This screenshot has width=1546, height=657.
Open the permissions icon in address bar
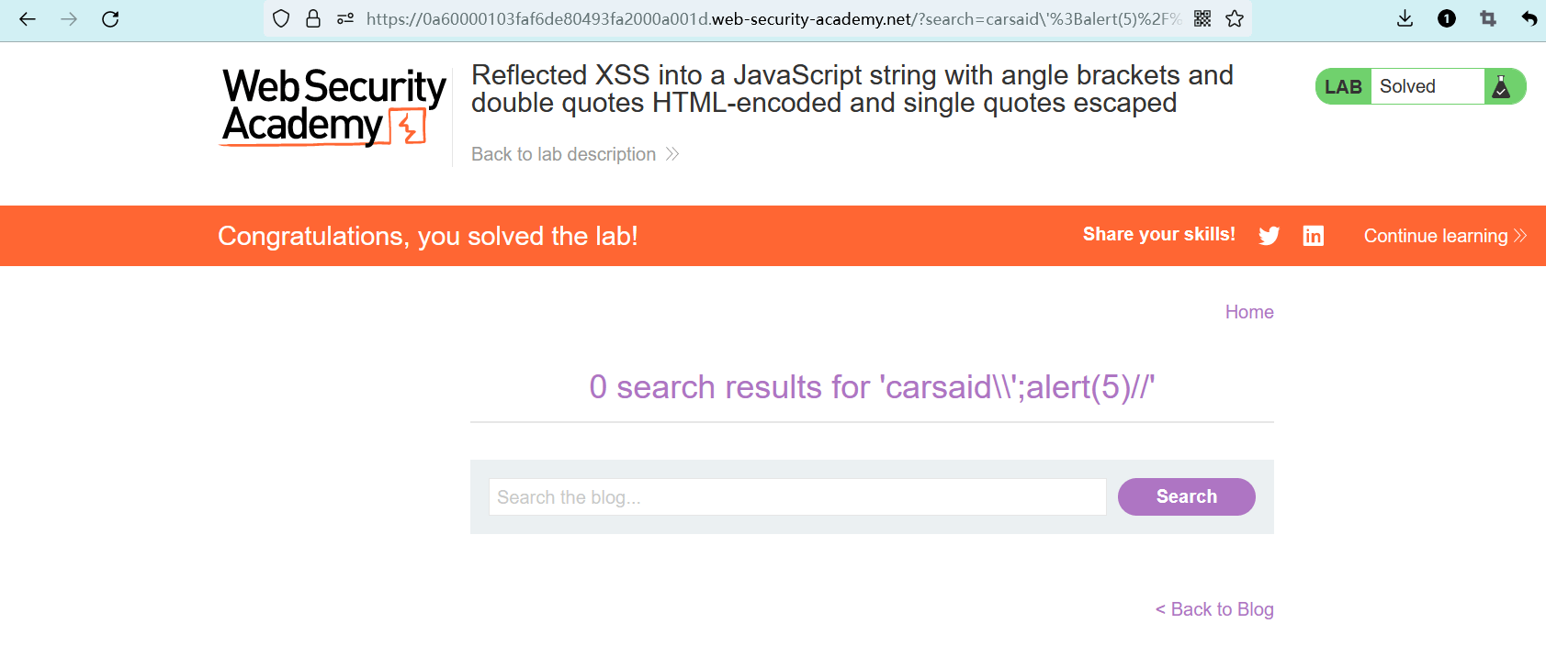(x=345, y=18)
